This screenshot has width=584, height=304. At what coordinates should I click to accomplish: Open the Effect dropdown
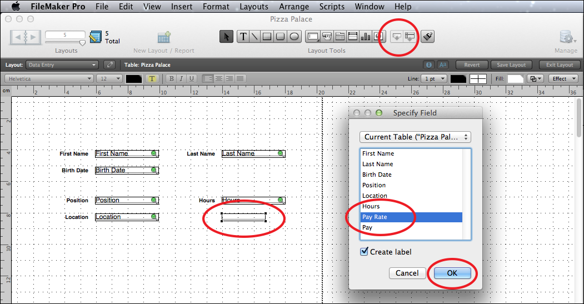coord(563,78)
